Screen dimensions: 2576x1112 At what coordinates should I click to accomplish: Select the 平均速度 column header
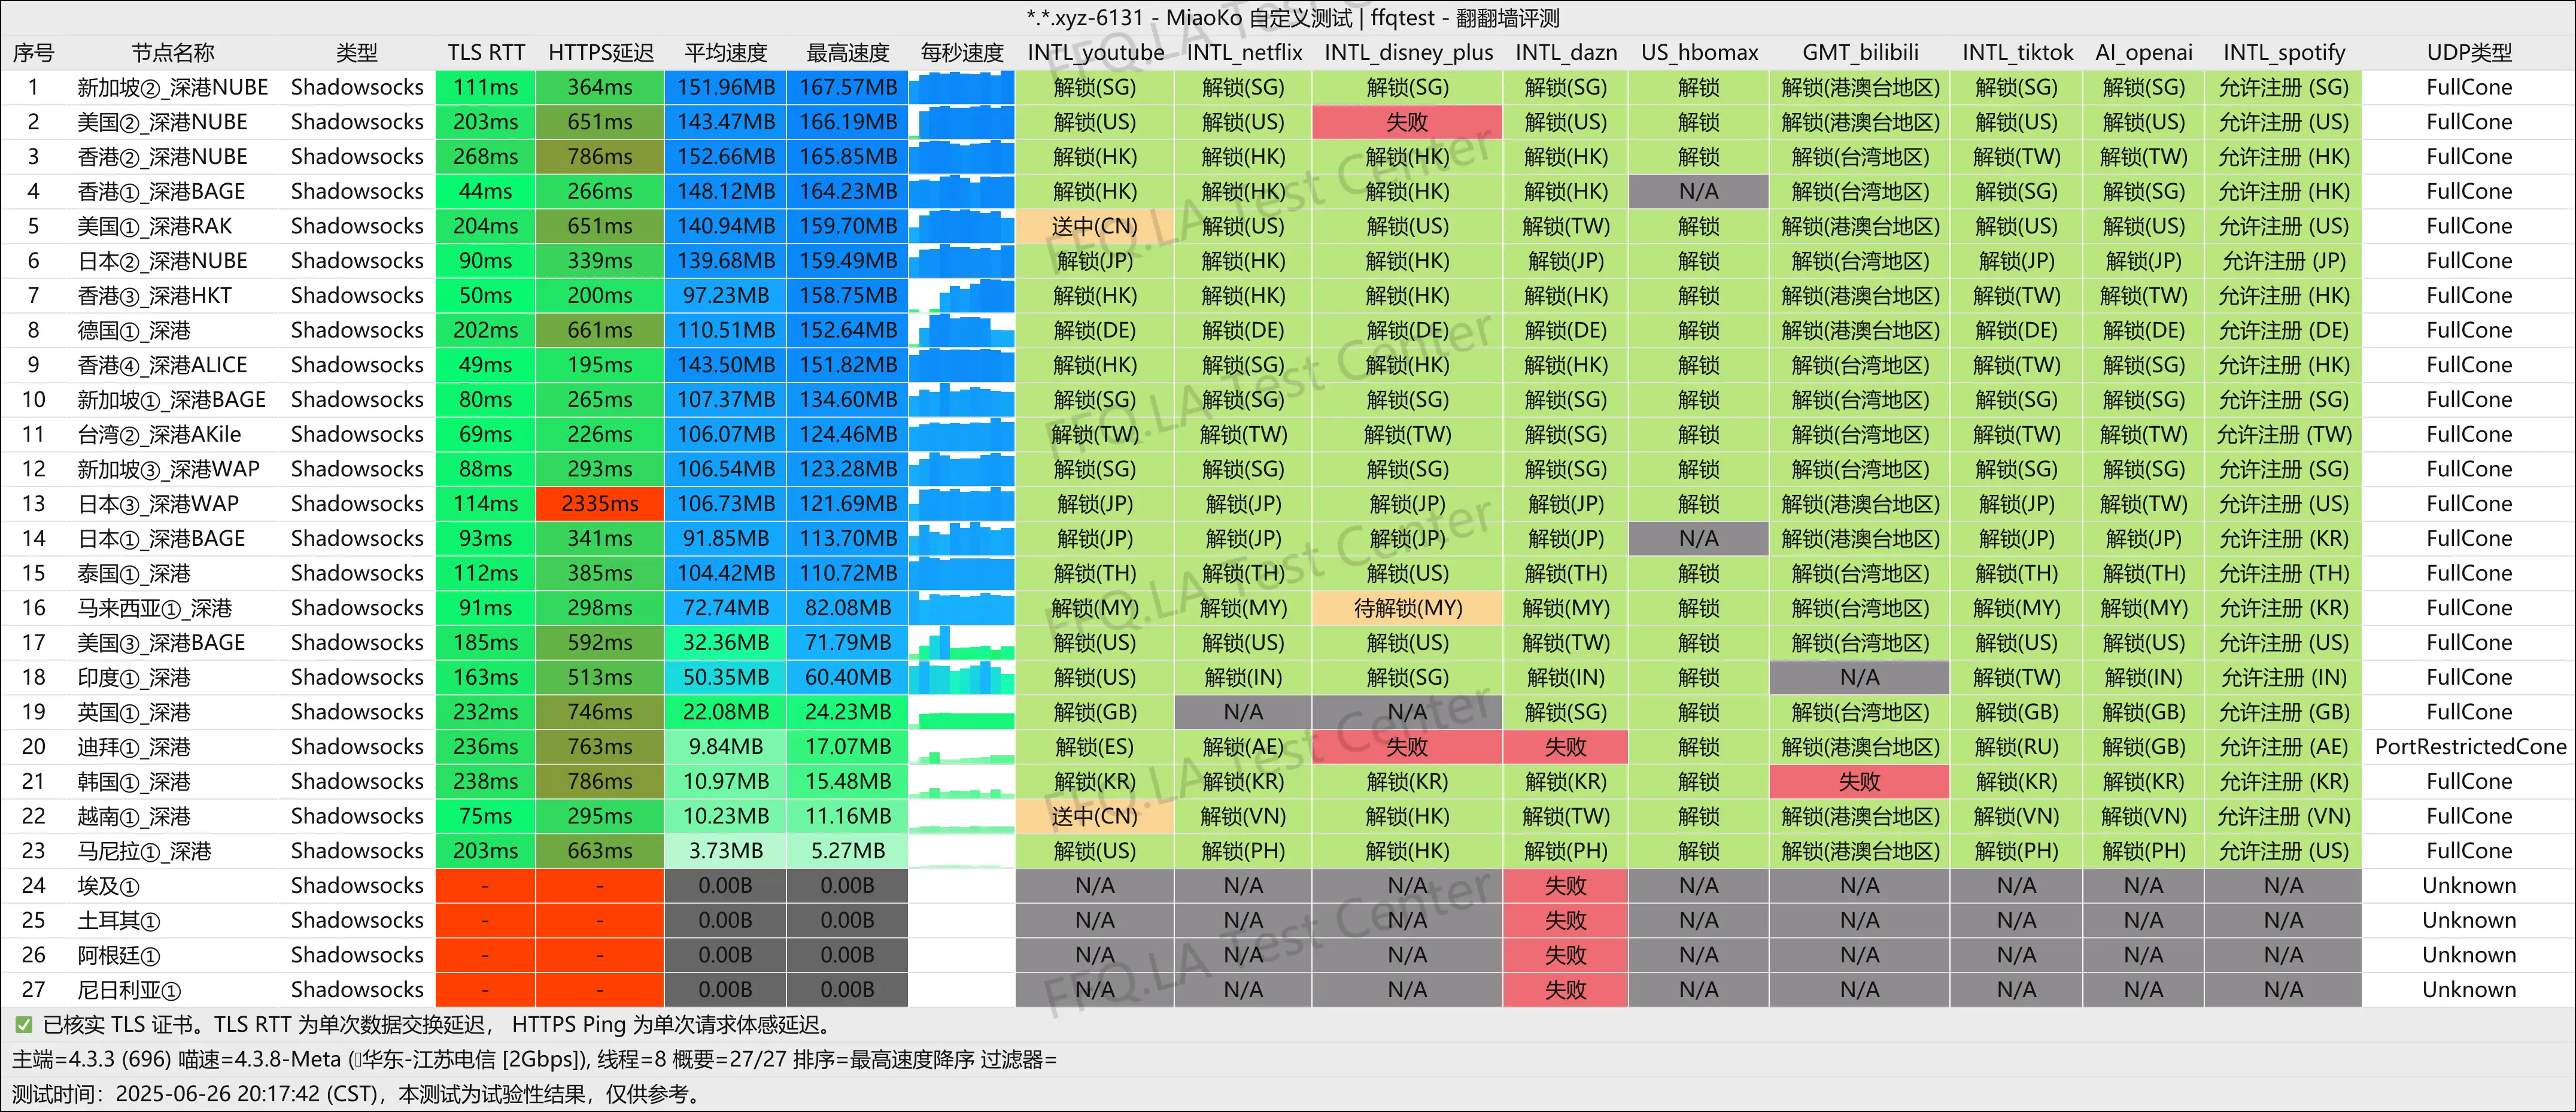[726, 53]
